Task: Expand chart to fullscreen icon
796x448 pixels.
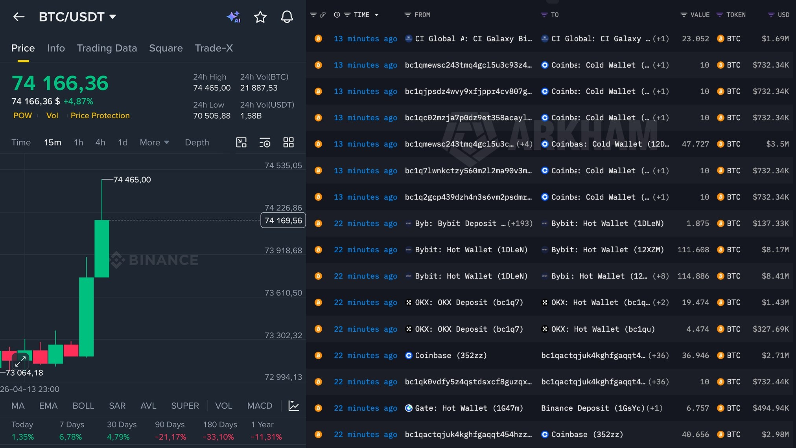Action: click(x=20, y=361)
